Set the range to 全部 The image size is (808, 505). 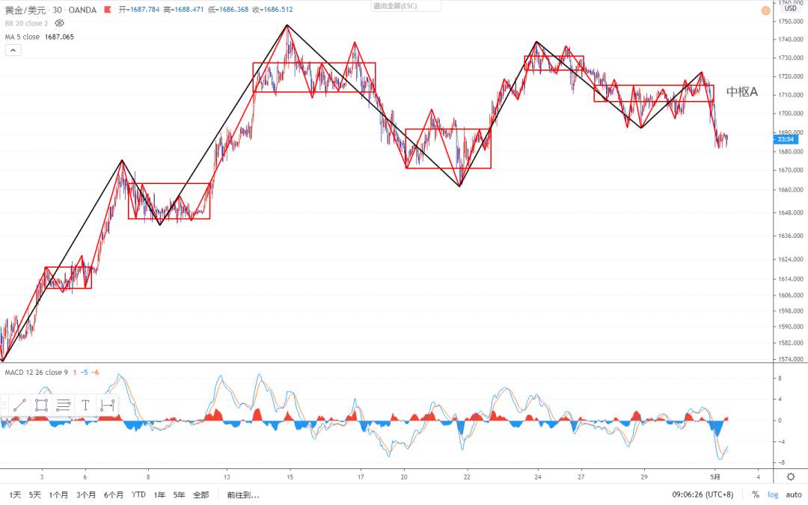tap(201, 495)
